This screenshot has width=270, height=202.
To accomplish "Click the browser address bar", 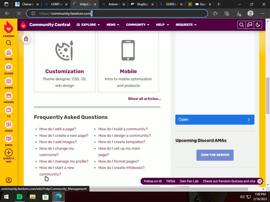I will pos(117,13).
